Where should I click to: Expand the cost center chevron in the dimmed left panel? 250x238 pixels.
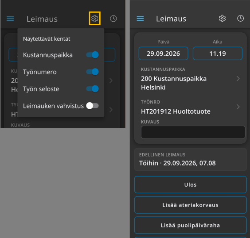tap(111, 81)
